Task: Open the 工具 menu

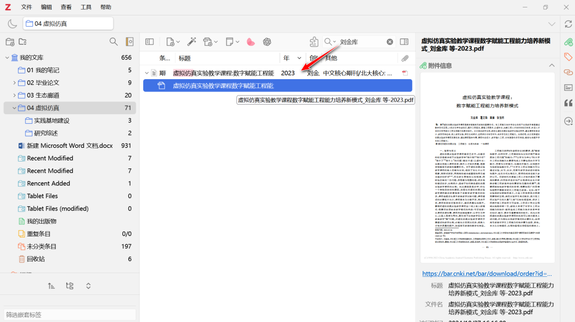Action: click(86, 7)
